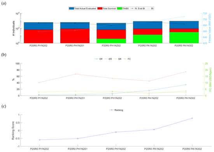Click the Ranking data point for P20R0 PI1N202
Screen dimensions: 214x152
(x=39, y=140)
